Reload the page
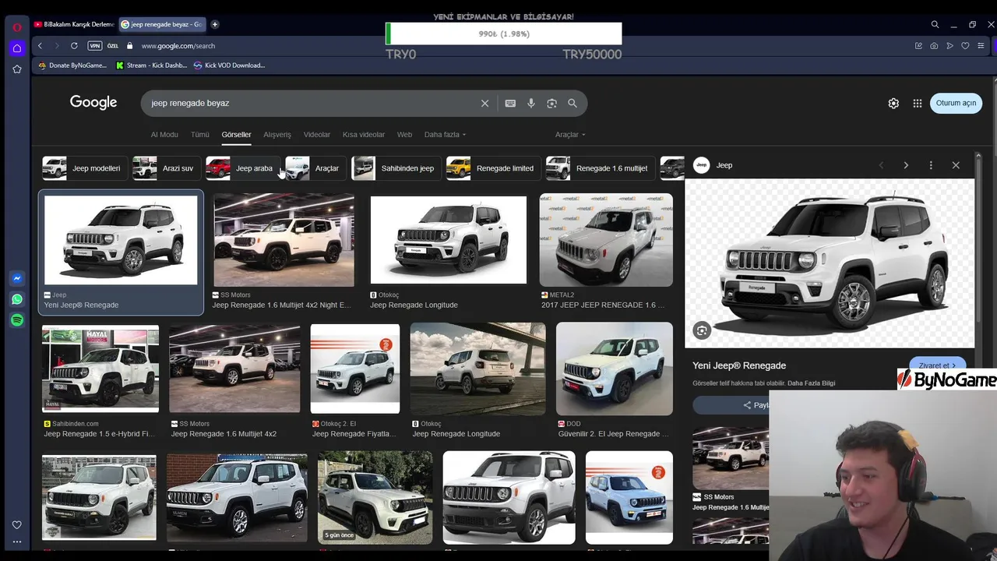 (74, 46)
